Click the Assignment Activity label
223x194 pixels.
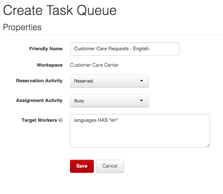[39, 101]
